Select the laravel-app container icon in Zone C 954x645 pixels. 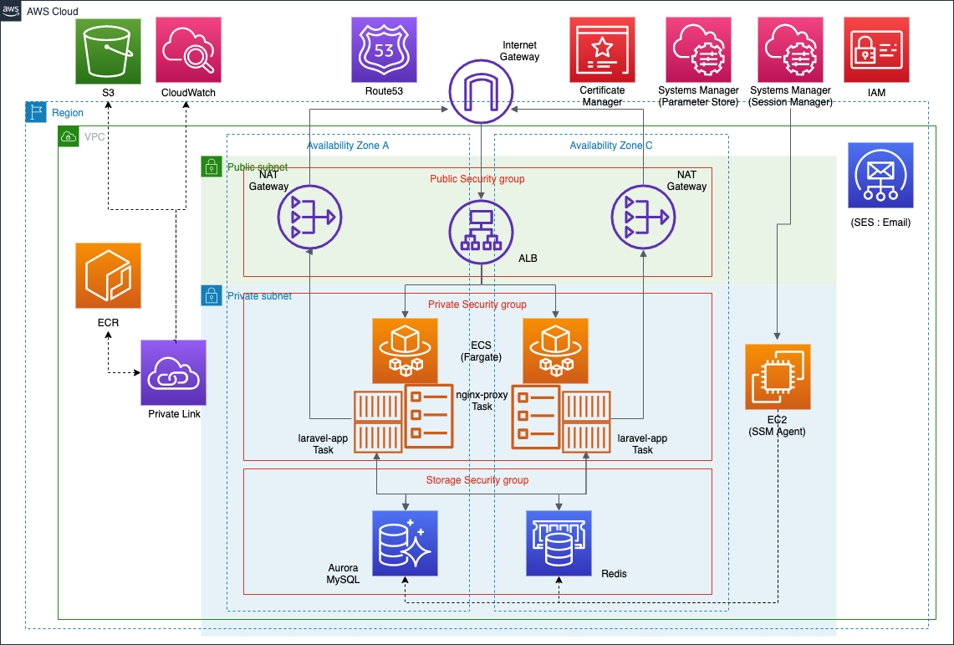[x=586, y=422]
